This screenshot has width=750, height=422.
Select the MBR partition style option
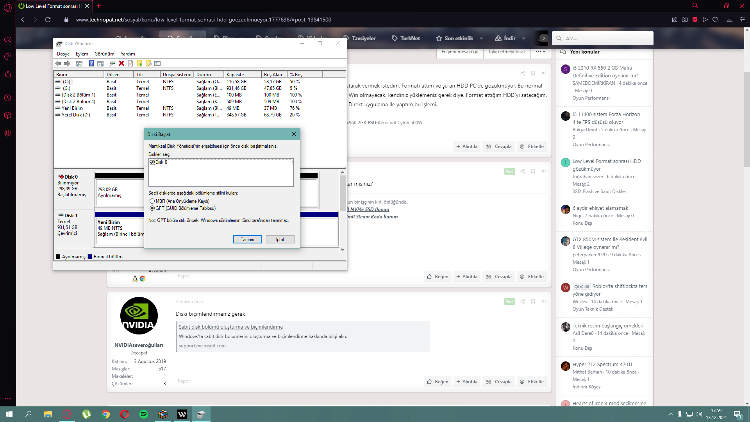[x=152, y=201]
